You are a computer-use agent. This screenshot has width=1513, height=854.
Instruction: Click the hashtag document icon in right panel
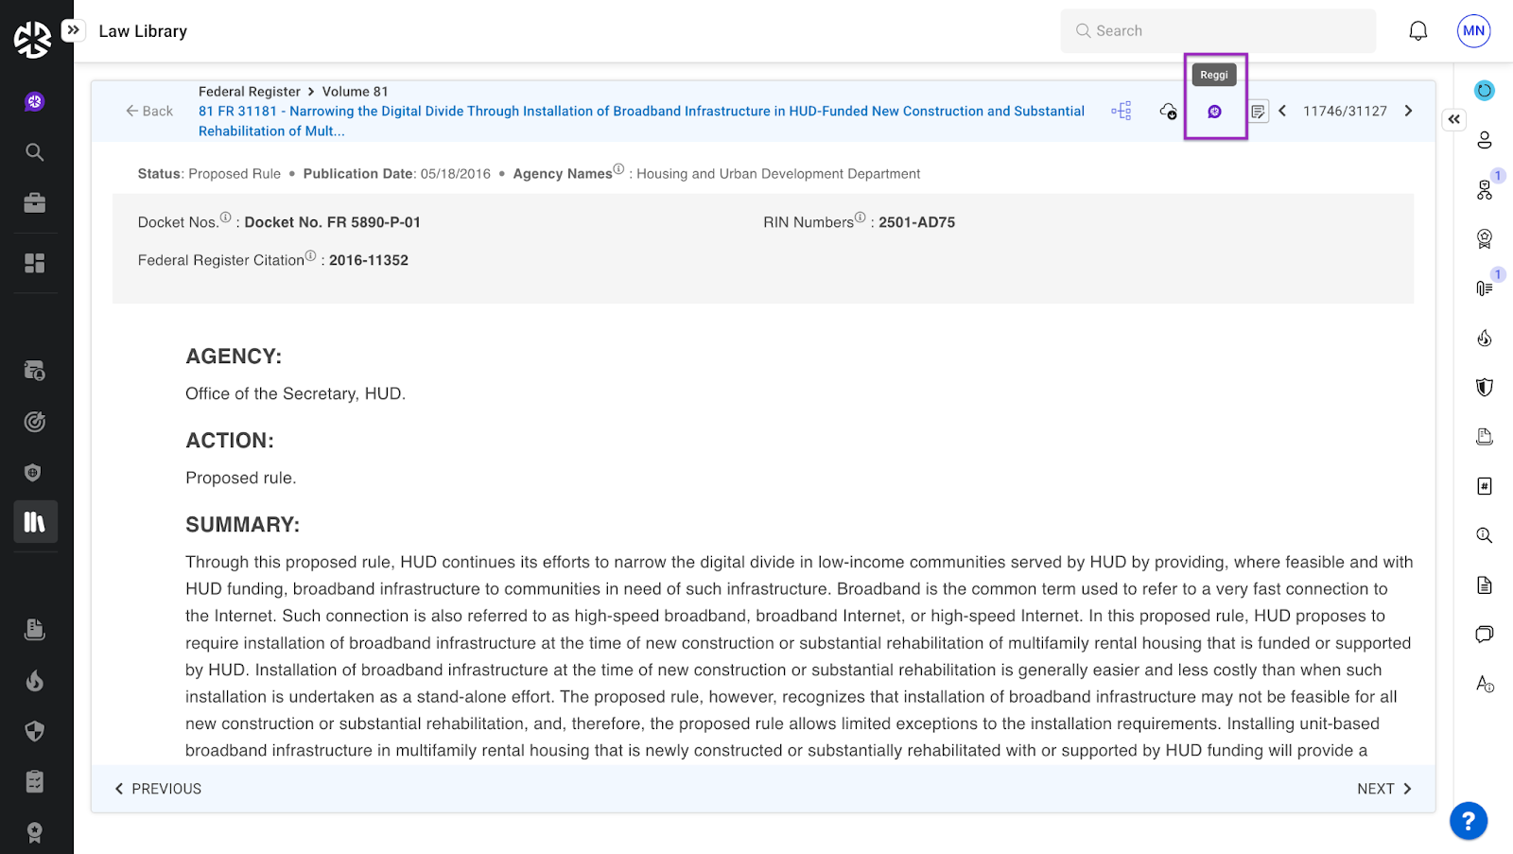(x=1484, y=486)
